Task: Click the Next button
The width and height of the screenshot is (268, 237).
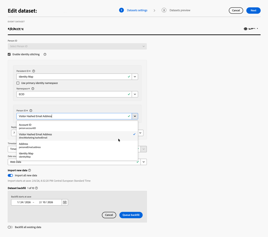Action: [x=253, y=10]
